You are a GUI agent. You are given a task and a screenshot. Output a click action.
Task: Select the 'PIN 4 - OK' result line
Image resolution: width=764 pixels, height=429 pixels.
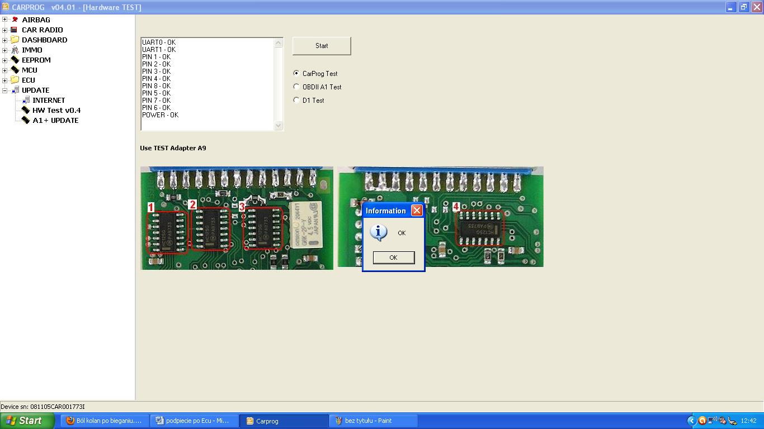pos(157,79)
